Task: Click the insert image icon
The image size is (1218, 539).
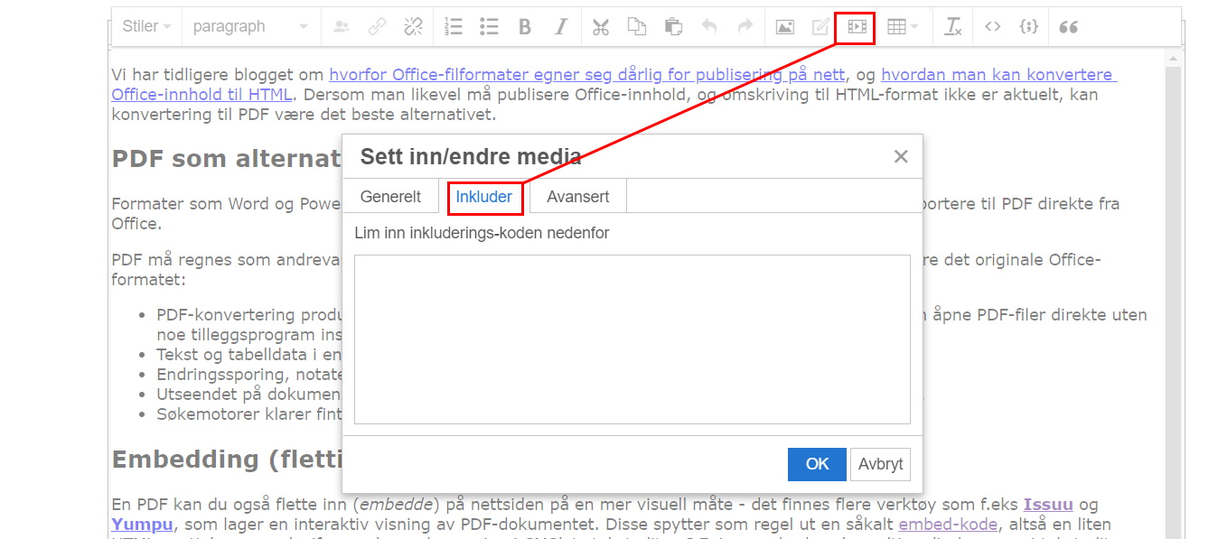Action: point(784,27)
